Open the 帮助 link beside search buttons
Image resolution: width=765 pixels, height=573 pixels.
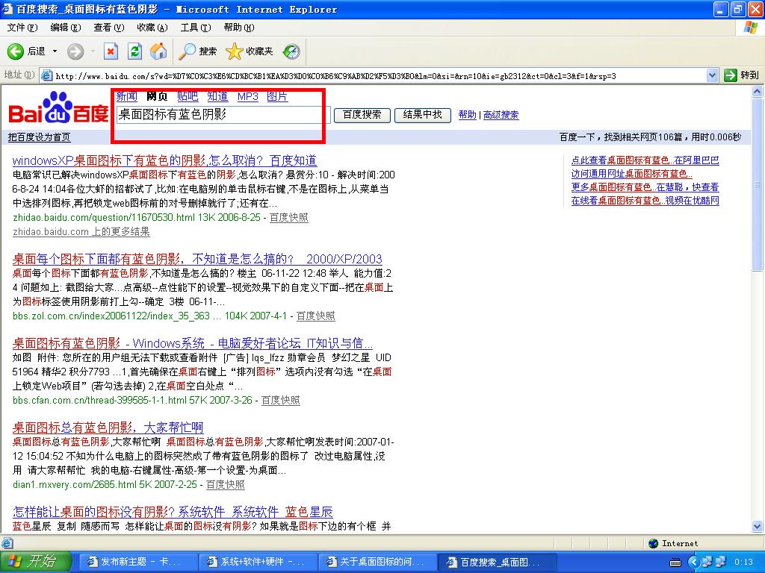tap(468, 115)
